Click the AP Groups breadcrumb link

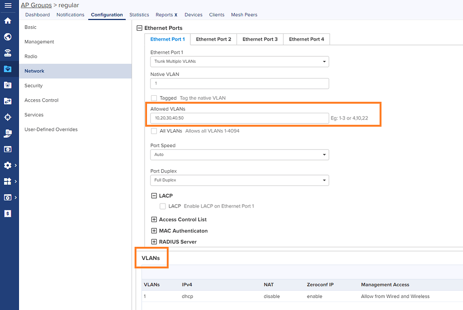click(x=36, y=5)
